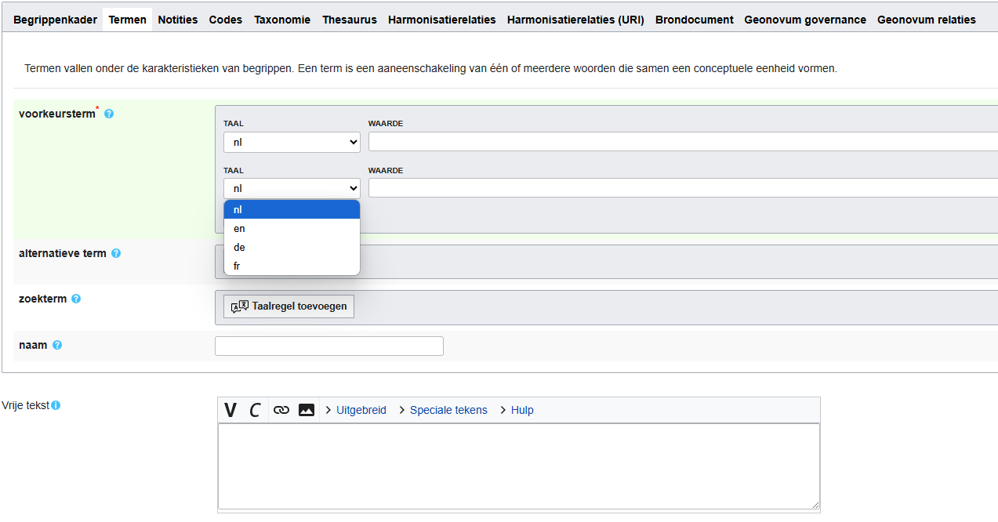
Task: Switch to the Notities tab
Action: tap(178, 20)
